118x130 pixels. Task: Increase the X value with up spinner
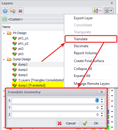click(x=102, y=99)
